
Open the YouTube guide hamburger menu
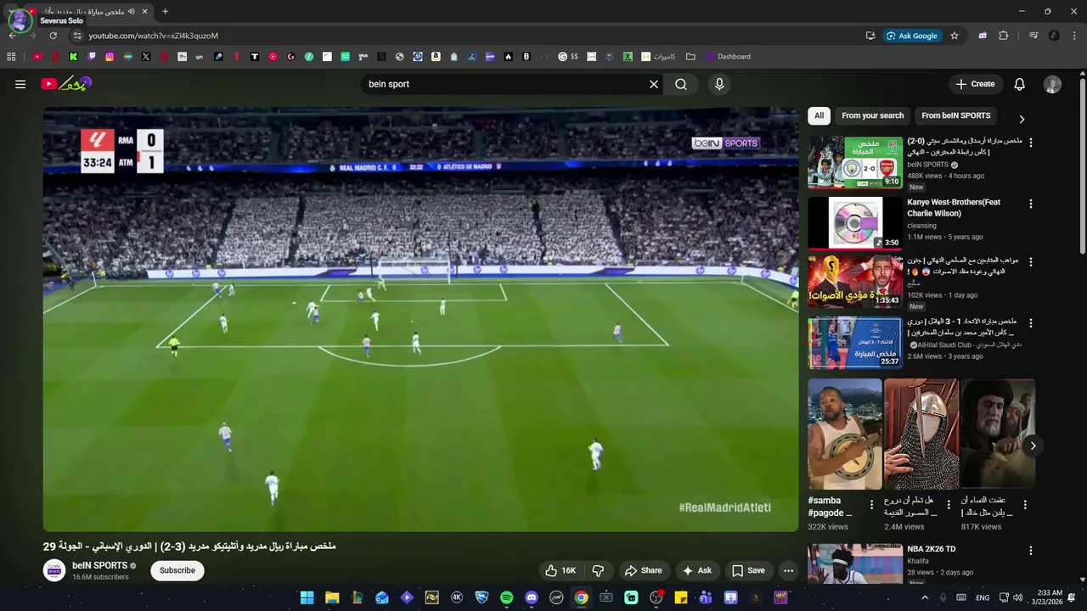[x=20, y=84]
